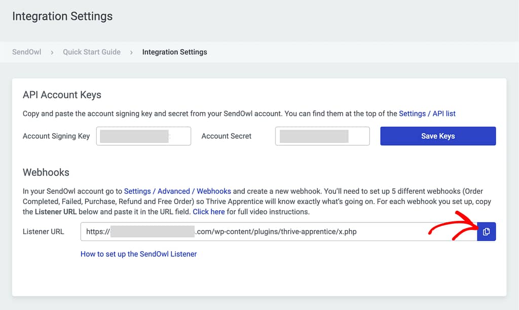Select Integration Settings breadcrumb item
This screenshot has height=310, width=519.
[174, 52]
